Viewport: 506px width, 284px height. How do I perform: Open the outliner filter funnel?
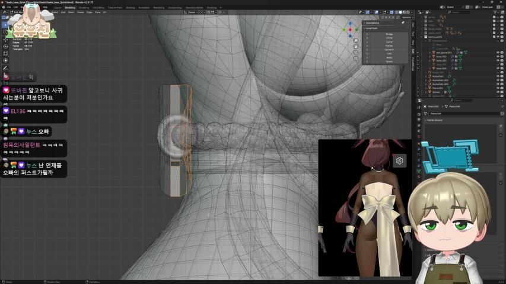coord(496,12)
